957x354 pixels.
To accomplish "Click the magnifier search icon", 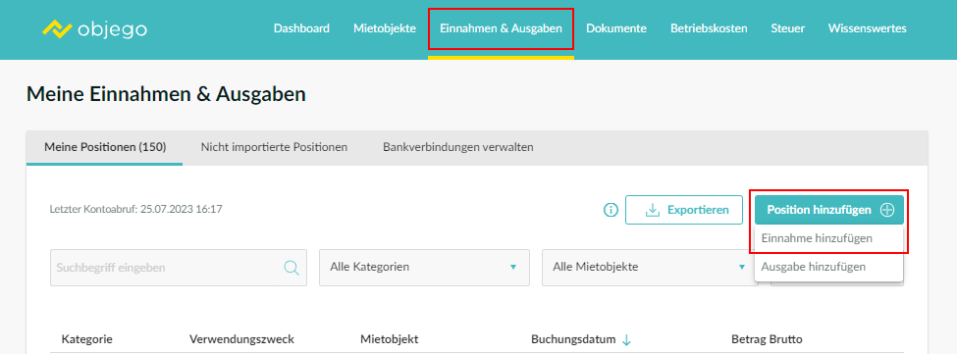I will (292, 268).
